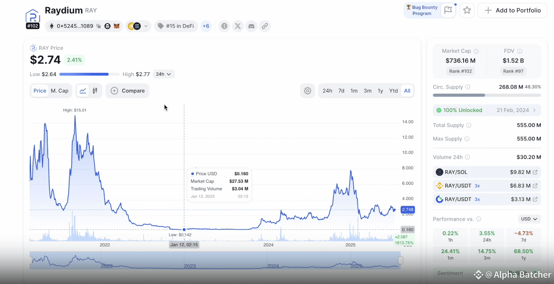This screenshot has height=284, width=554.
Task: Expand the blockchain networks dropdown chevron
Action: click(x=146, y=26)
